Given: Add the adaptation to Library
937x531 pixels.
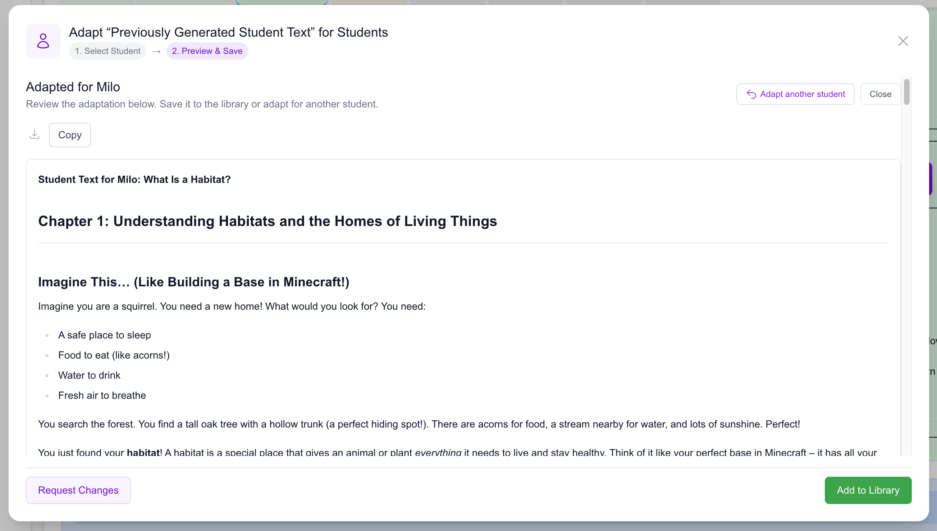Looking at the screenshot, I should tap(868, 490).
